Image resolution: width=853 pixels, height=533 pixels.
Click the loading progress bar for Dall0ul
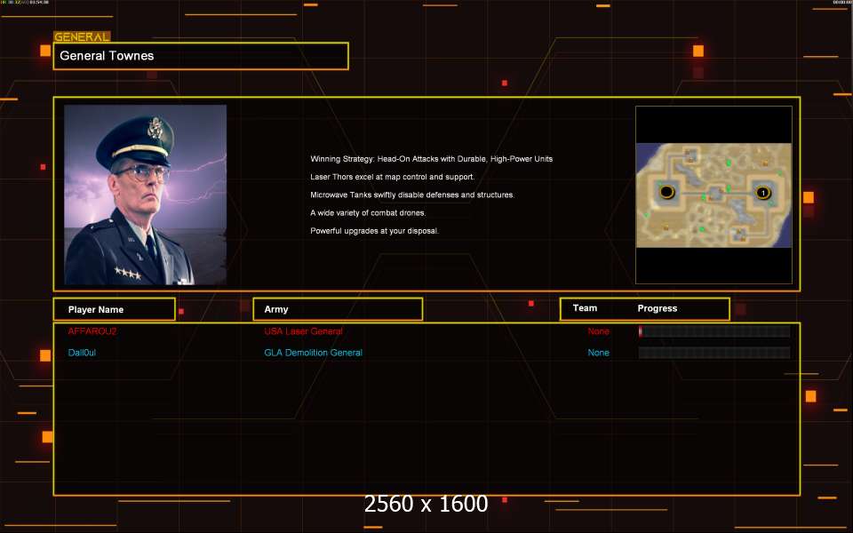(714, 353)
